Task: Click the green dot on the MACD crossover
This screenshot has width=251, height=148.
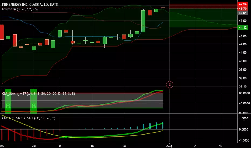Action: (66, 137)
